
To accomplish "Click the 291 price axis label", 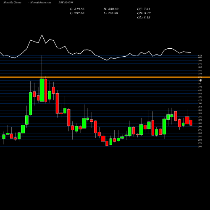I will pos(200,127).
